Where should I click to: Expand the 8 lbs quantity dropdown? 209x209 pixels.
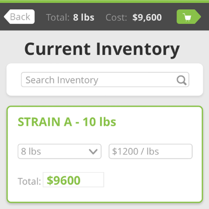pyautogui.click(x=60, y=151)
